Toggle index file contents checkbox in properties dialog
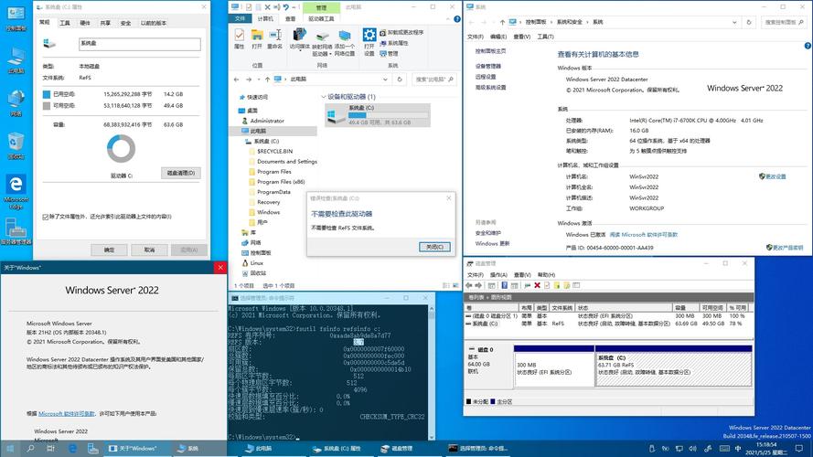The width and height of the screenshot is (813, 457). click(45, 218)
